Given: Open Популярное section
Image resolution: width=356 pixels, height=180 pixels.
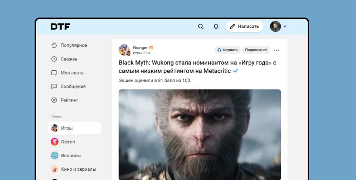Looking at the screenshot, I should coord(69,45).
